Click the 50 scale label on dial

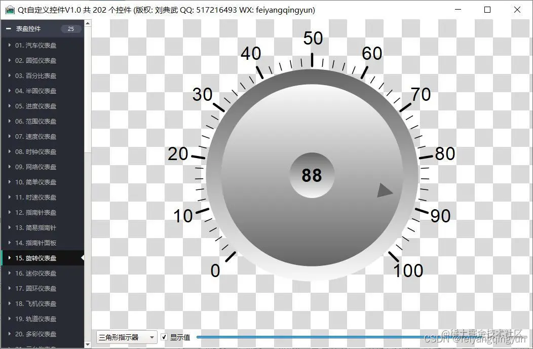[313, 38]
